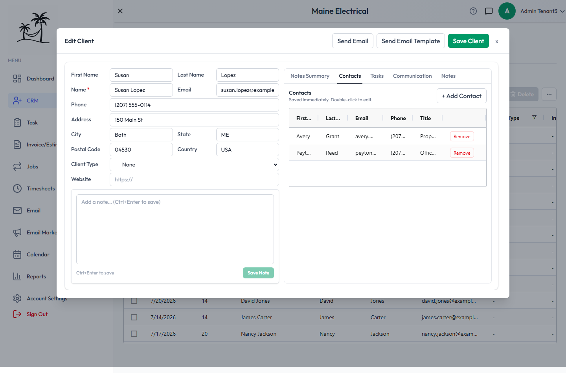Remove the Peyton Reed contact
Image resolution: width=566 pixels, height=373 pixels.
tap(462, 153)
